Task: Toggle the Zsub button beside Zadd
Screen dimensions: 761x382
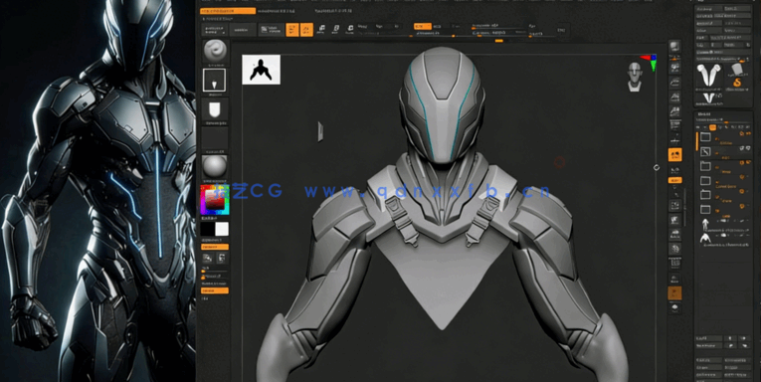Action: click(x=438, y=26)
